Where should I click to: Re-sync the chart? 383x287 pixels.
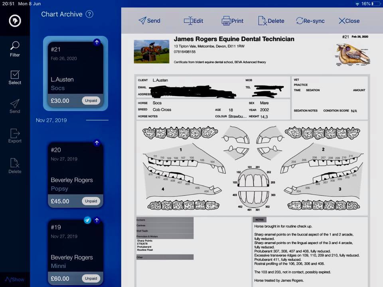coord(310,21)
